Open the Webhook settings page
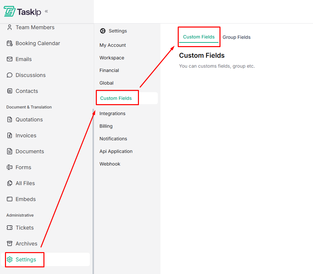 click(110, 164)
